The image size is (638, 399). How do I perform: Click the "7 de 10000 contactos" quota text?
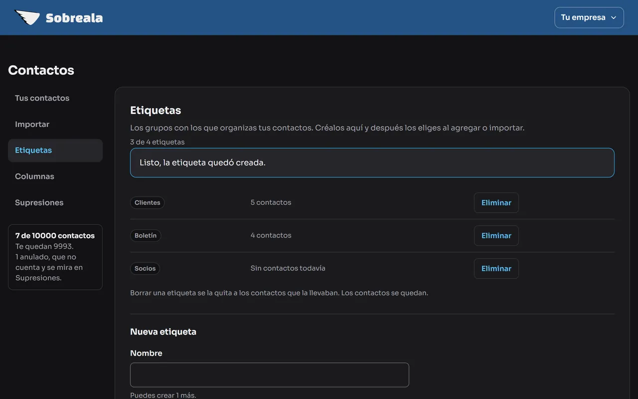(55, 235)
